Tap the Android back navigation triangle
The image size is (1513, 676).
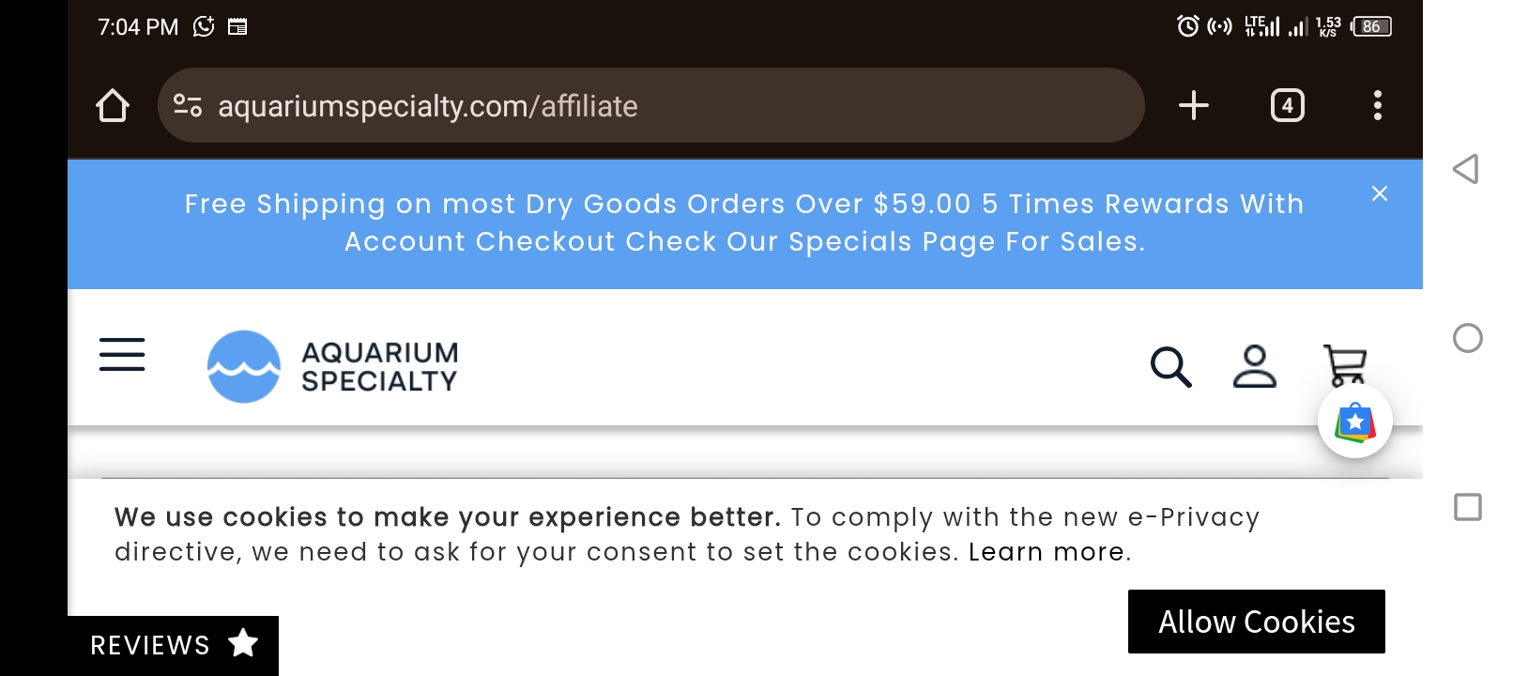coord(1466,169)
